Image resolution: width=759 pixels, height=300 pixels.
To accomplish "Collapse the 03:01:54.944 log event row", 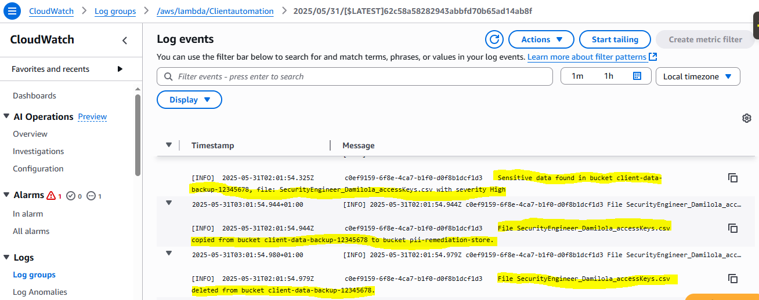I will [169, 203].
